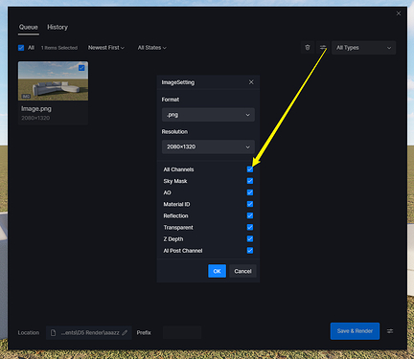This screenshot has height=359, width=414.
Task: Open image settings via sliders icon near All Types
Action: (x=323, y=48)
